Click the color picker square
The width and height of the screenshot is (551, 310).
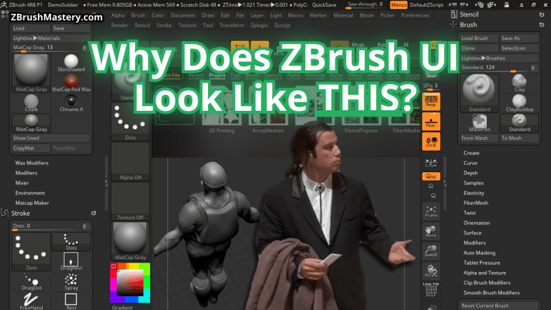129,282
